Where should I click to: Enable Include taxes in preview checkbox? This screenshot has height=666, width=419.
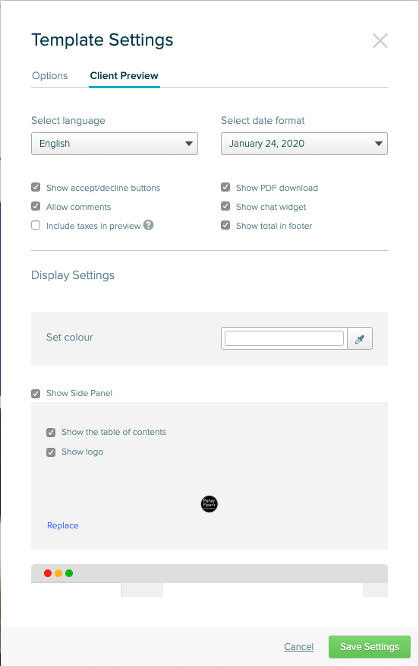click(x=36, y=225)
